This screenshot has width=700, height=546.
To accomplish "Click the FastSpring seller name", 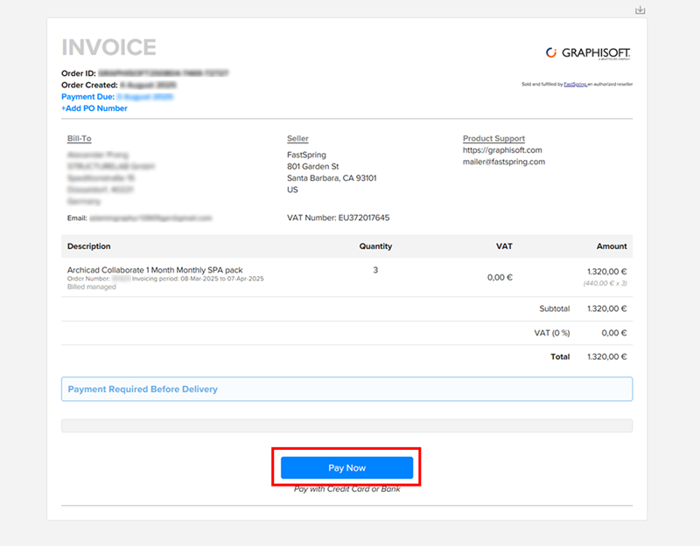I will pyautogui.click(x=306, y=155).
